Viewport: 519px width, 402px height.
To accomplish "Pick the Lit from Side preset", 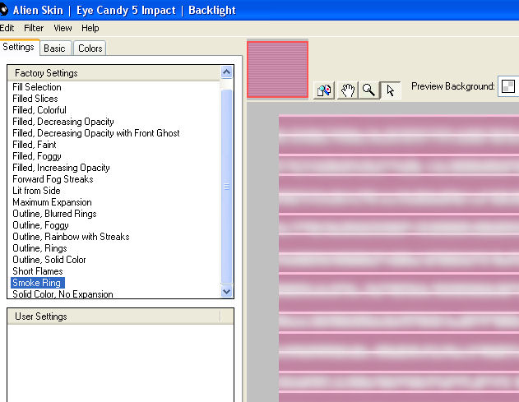I will (x=36, y=191).
